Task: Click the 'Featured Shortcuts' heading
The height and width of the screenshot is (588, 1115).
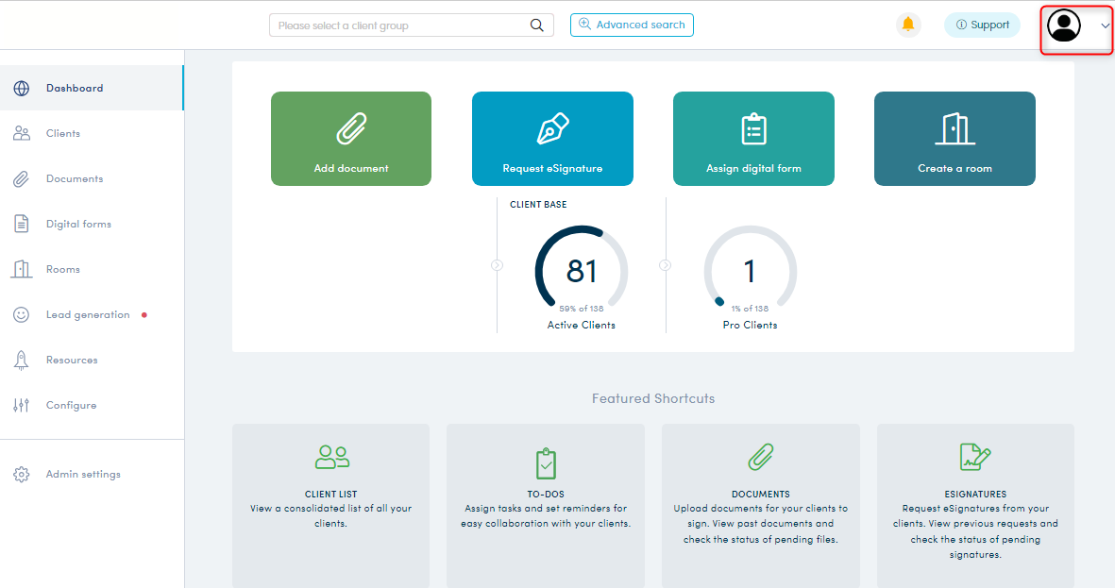Action: (653, 399)
